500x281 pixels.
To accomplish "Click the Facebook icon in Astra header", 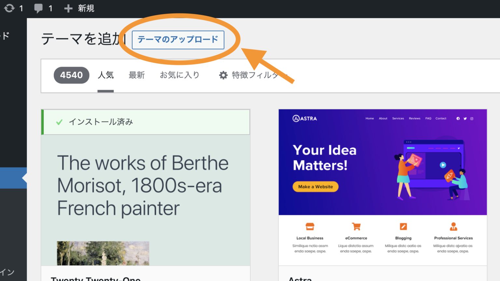I will click(459, 119).
